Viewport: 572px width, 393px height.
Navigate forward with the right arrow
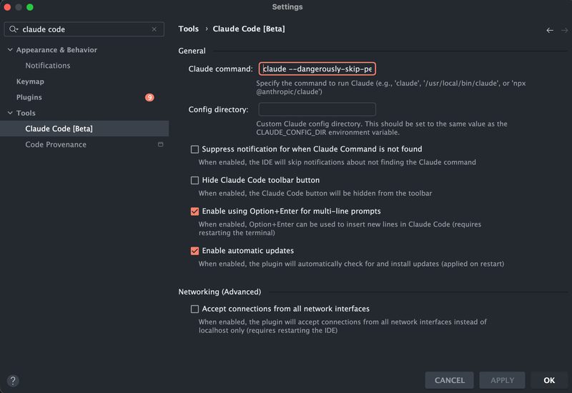(565, 30)
